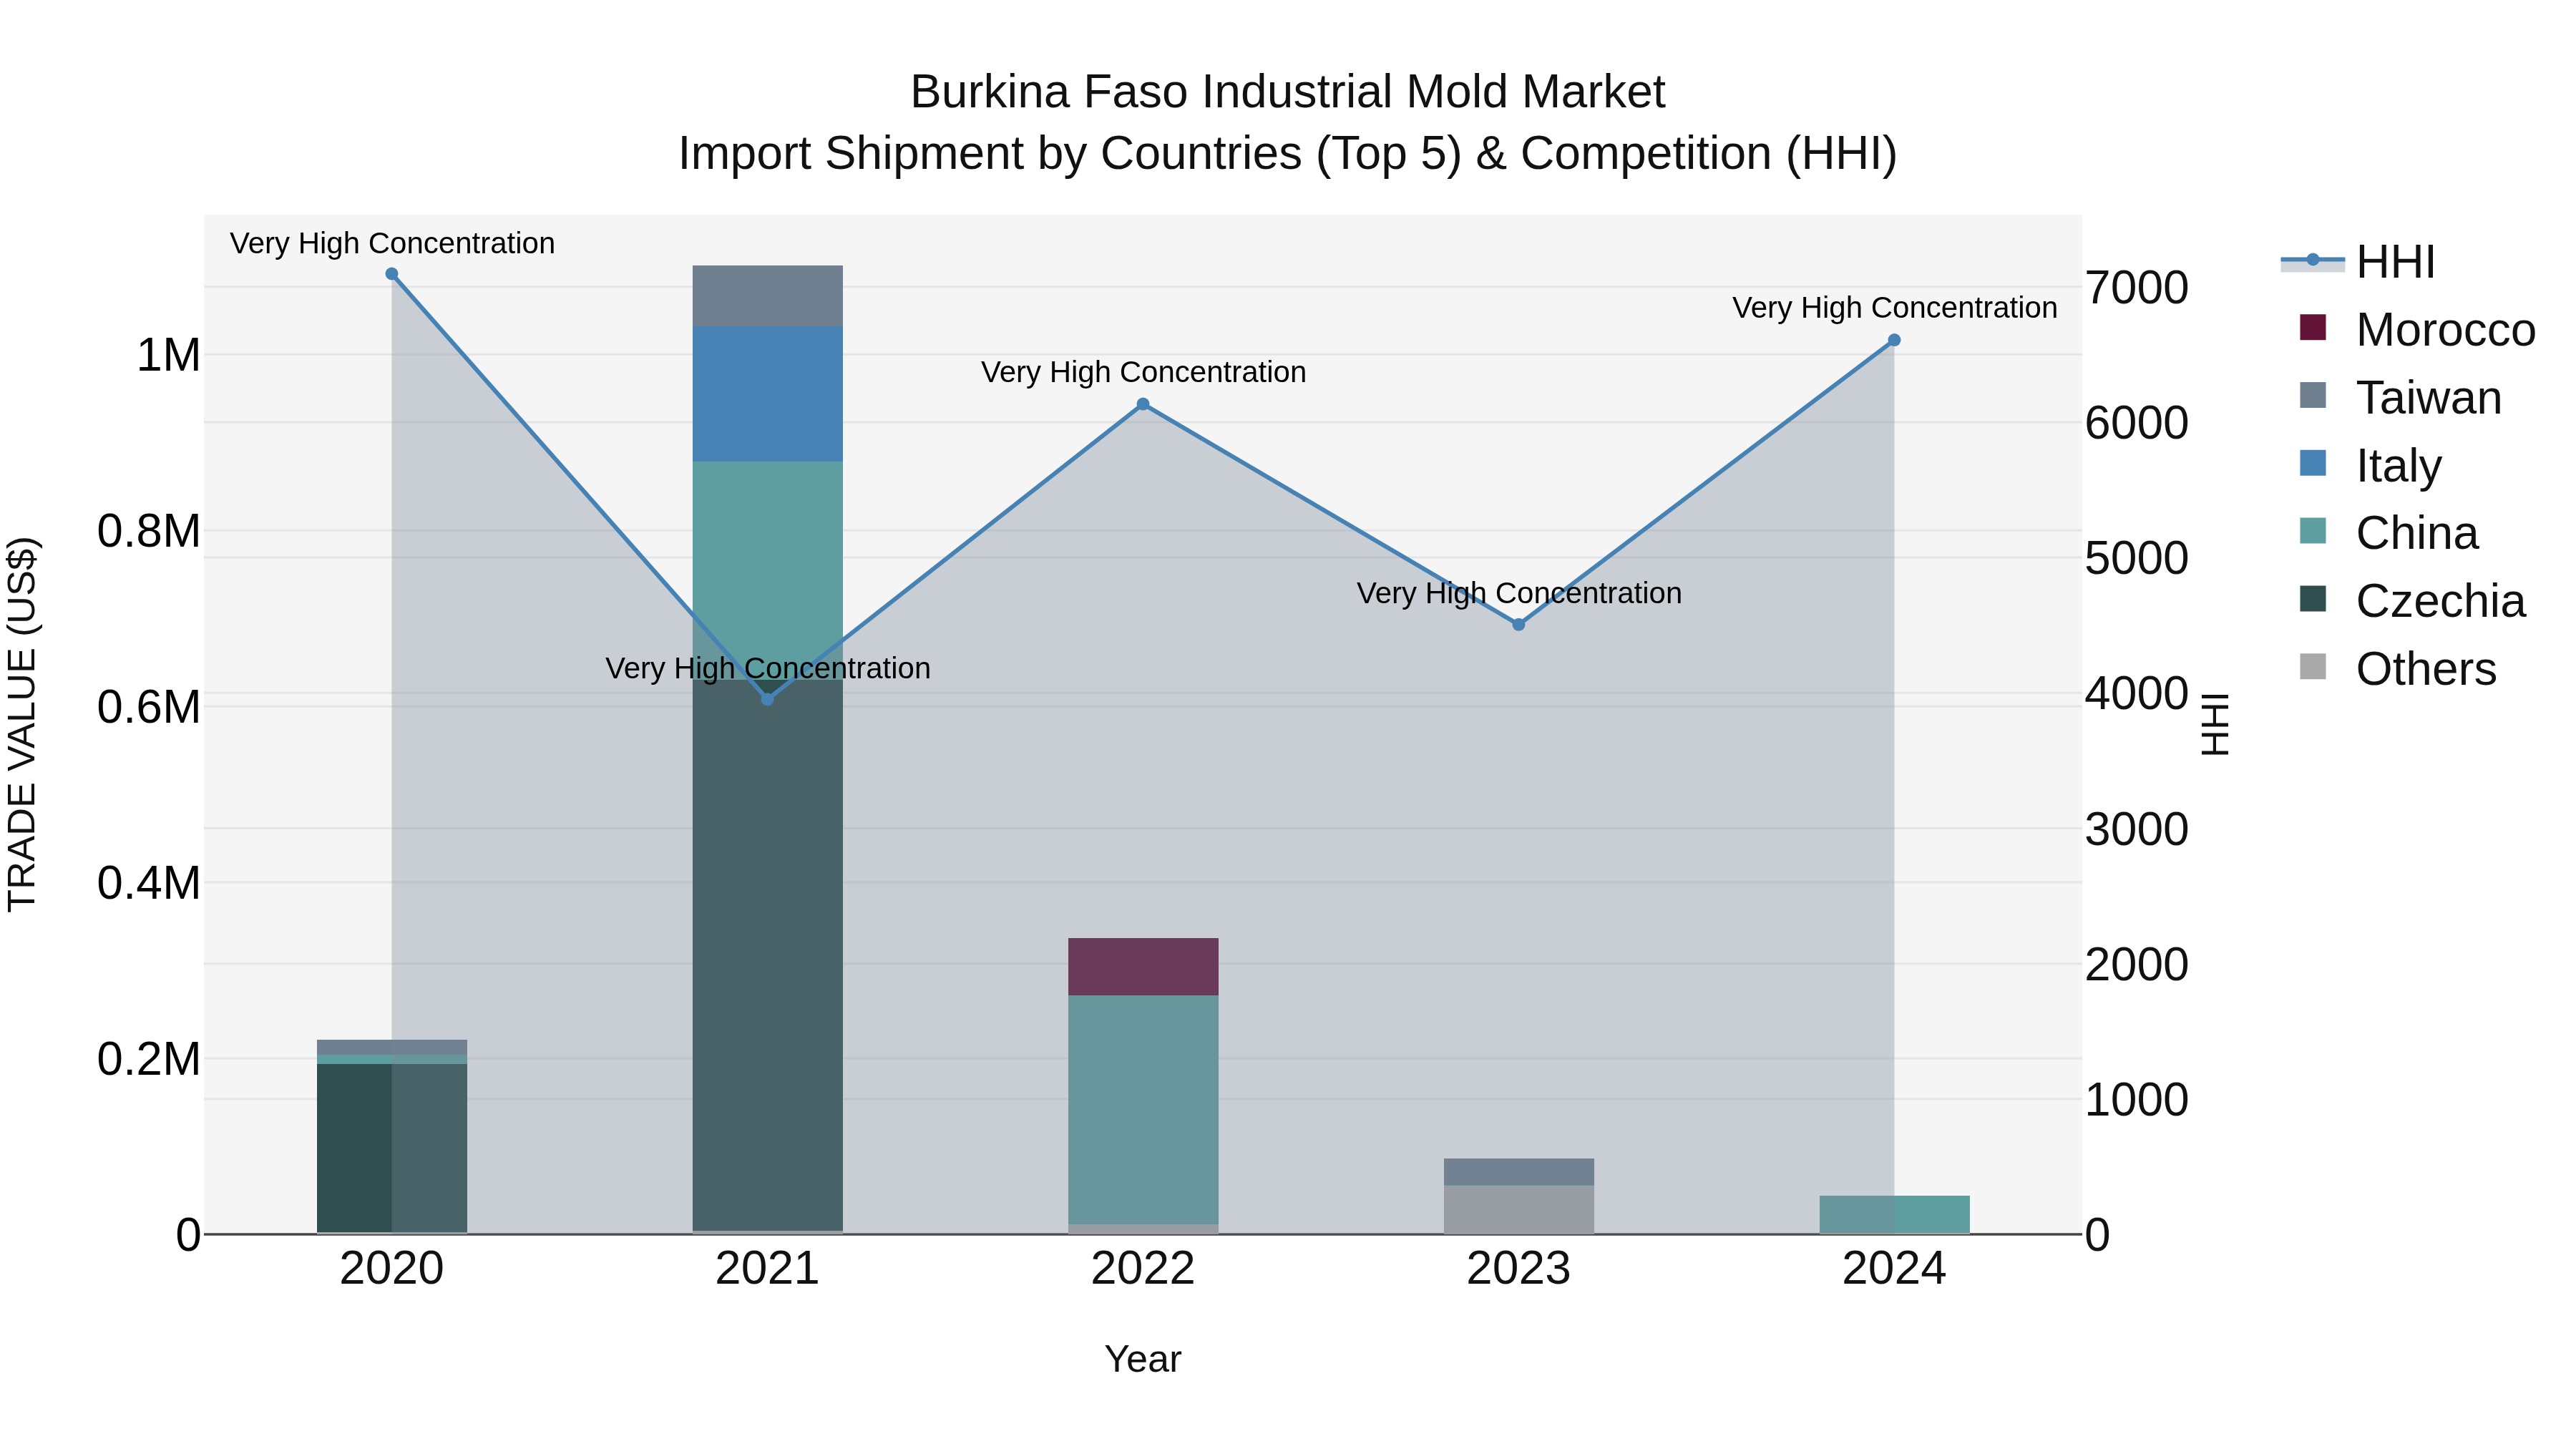Toggle China series in legend
Viewport: 2576px width, 1449px height.
[2389, 532]
